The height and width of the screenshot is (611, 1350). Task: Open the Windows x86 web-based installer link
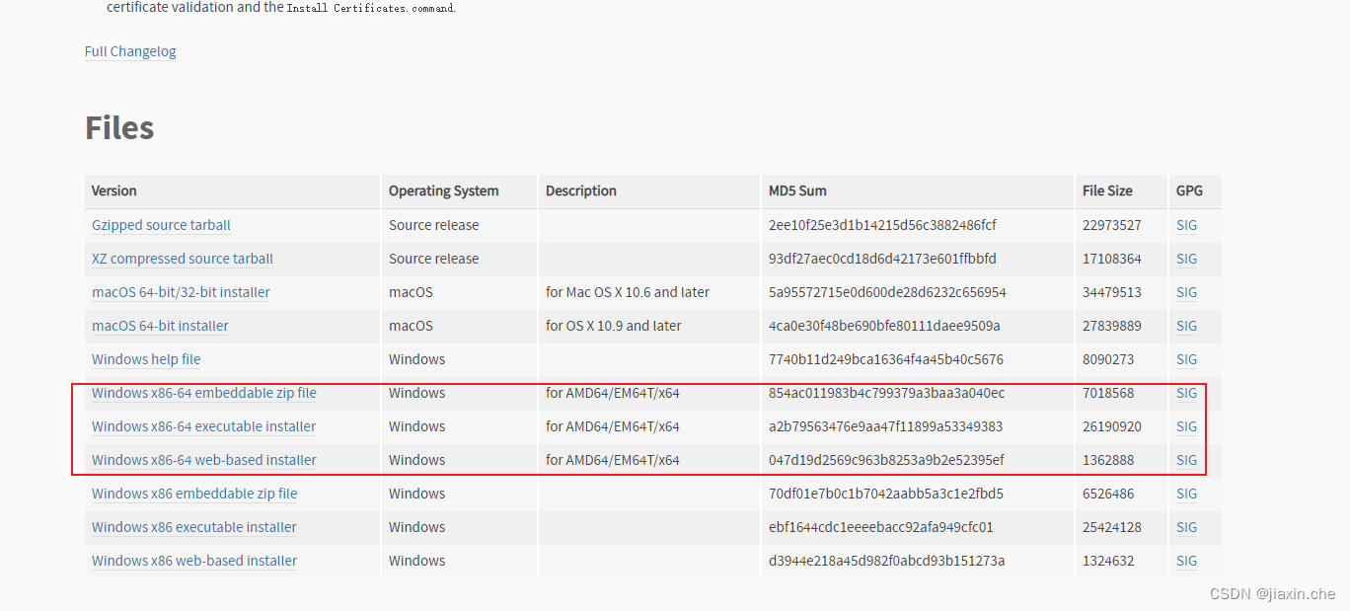coord(193,561)
